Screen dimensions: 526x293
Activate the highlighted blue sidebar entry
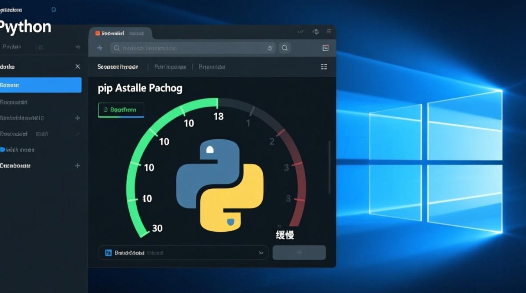tap(39, 85)
